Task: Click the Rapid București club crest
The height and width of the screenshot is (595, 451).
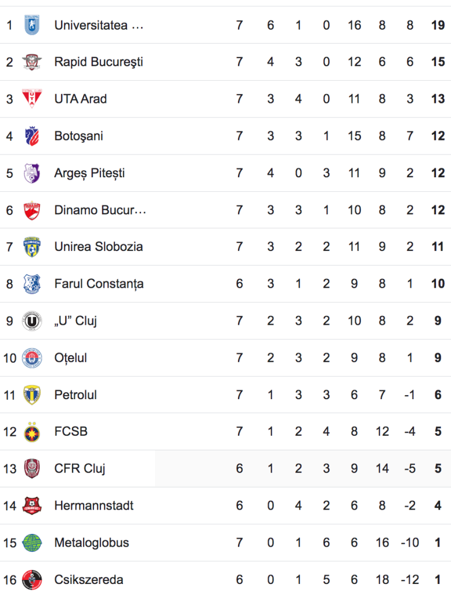Action: pyautogui.click(x=32, y=62)
